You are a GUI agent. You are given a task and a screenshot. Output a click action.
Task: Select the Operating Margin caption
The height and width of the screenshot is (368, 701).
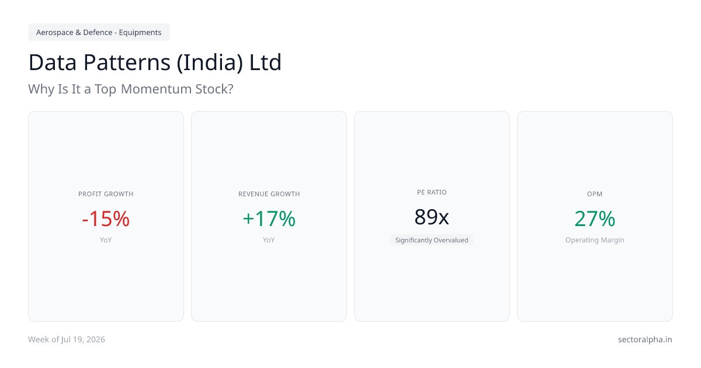click(x=595, y=240)
